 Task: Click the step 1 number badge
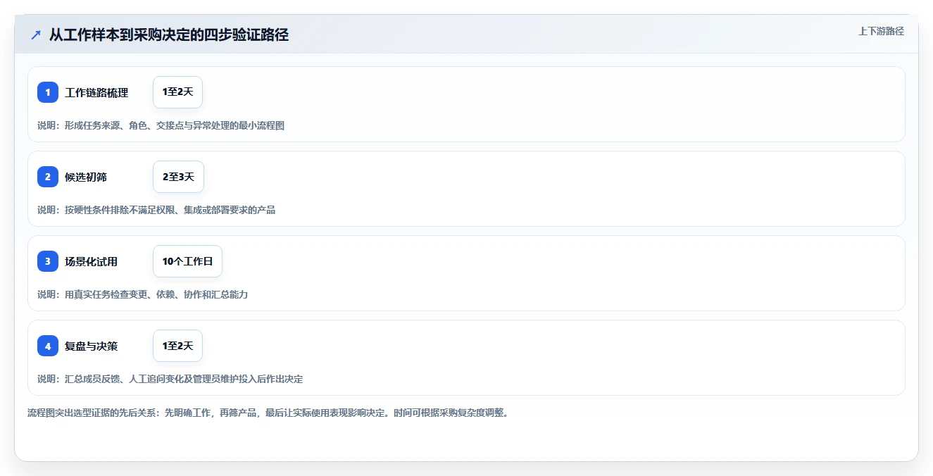(x=48, y=92)
